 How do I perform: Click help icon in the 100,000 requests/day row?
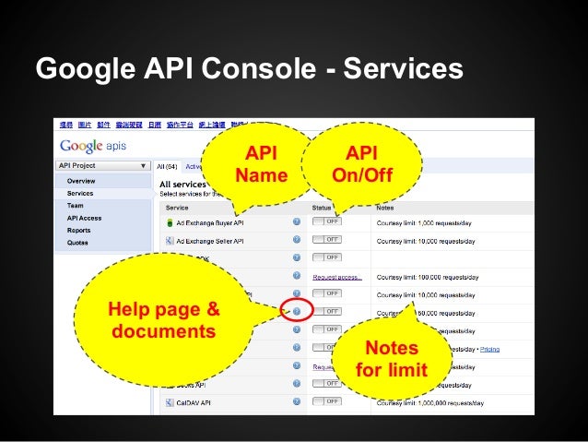pyautogui.click(x=297, y=276)
